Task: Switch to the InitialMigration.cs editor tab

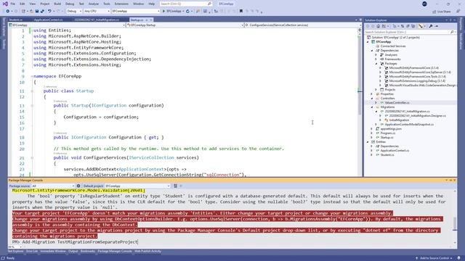Action: pyautogui.click(x=97, y=20)
